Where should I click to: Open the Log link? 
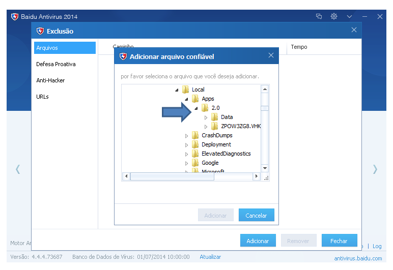(377, 246)
